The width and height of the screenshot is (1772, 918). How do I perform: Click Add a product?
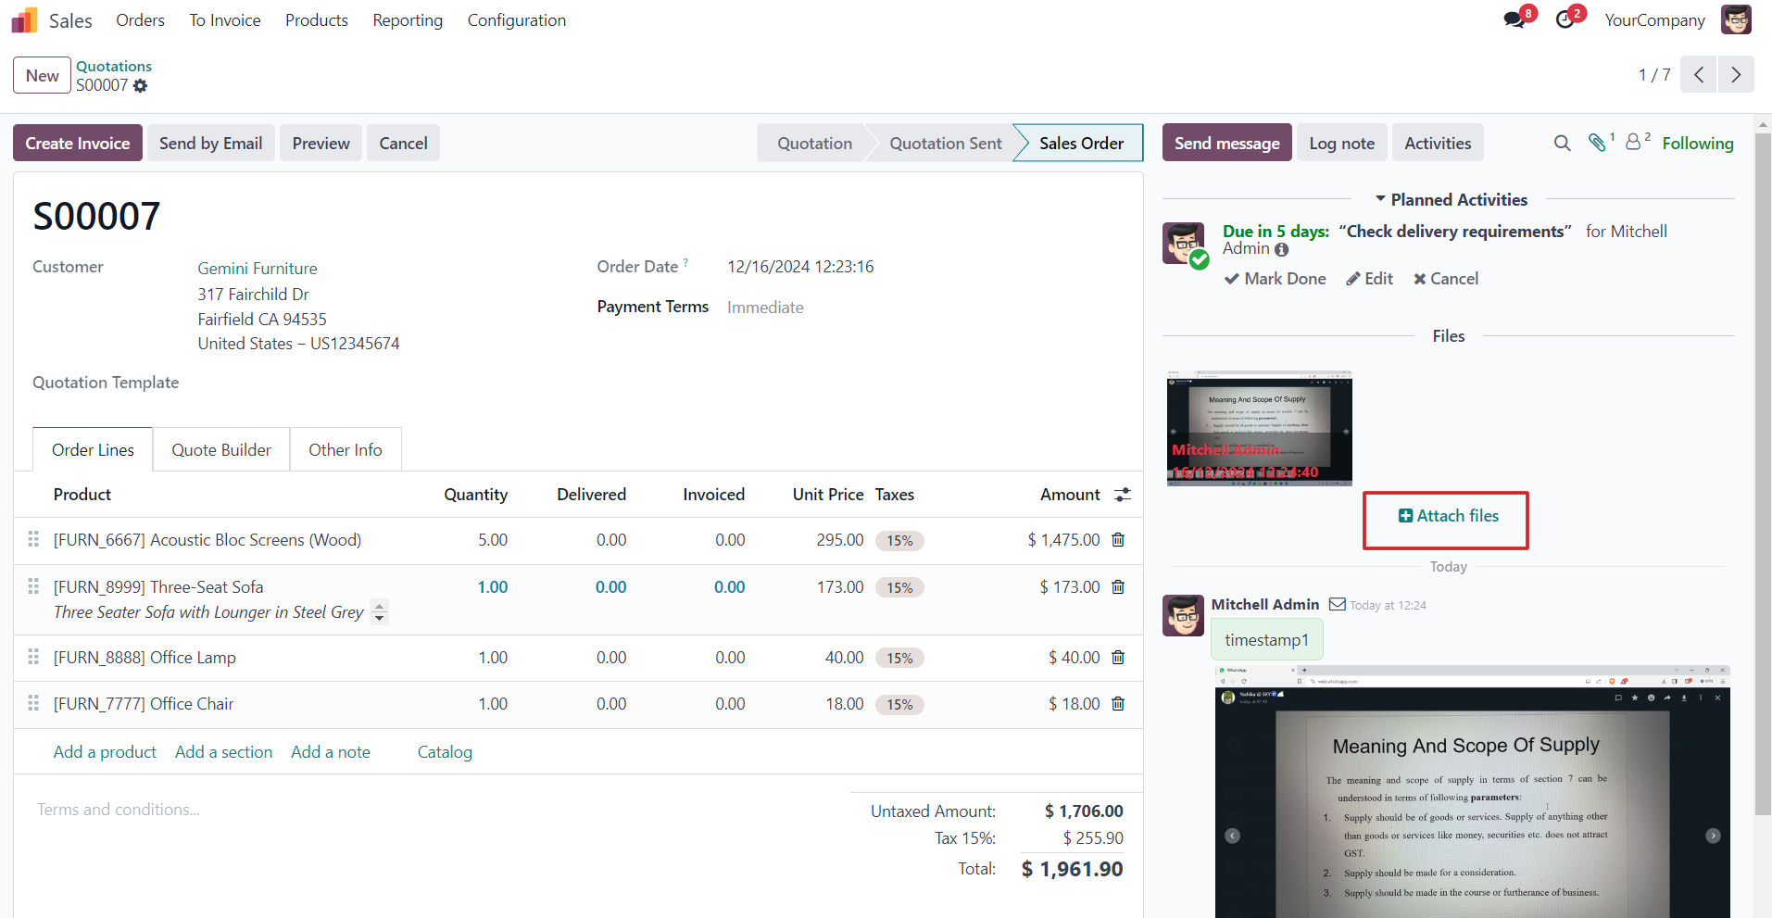[x=105, y=752]
